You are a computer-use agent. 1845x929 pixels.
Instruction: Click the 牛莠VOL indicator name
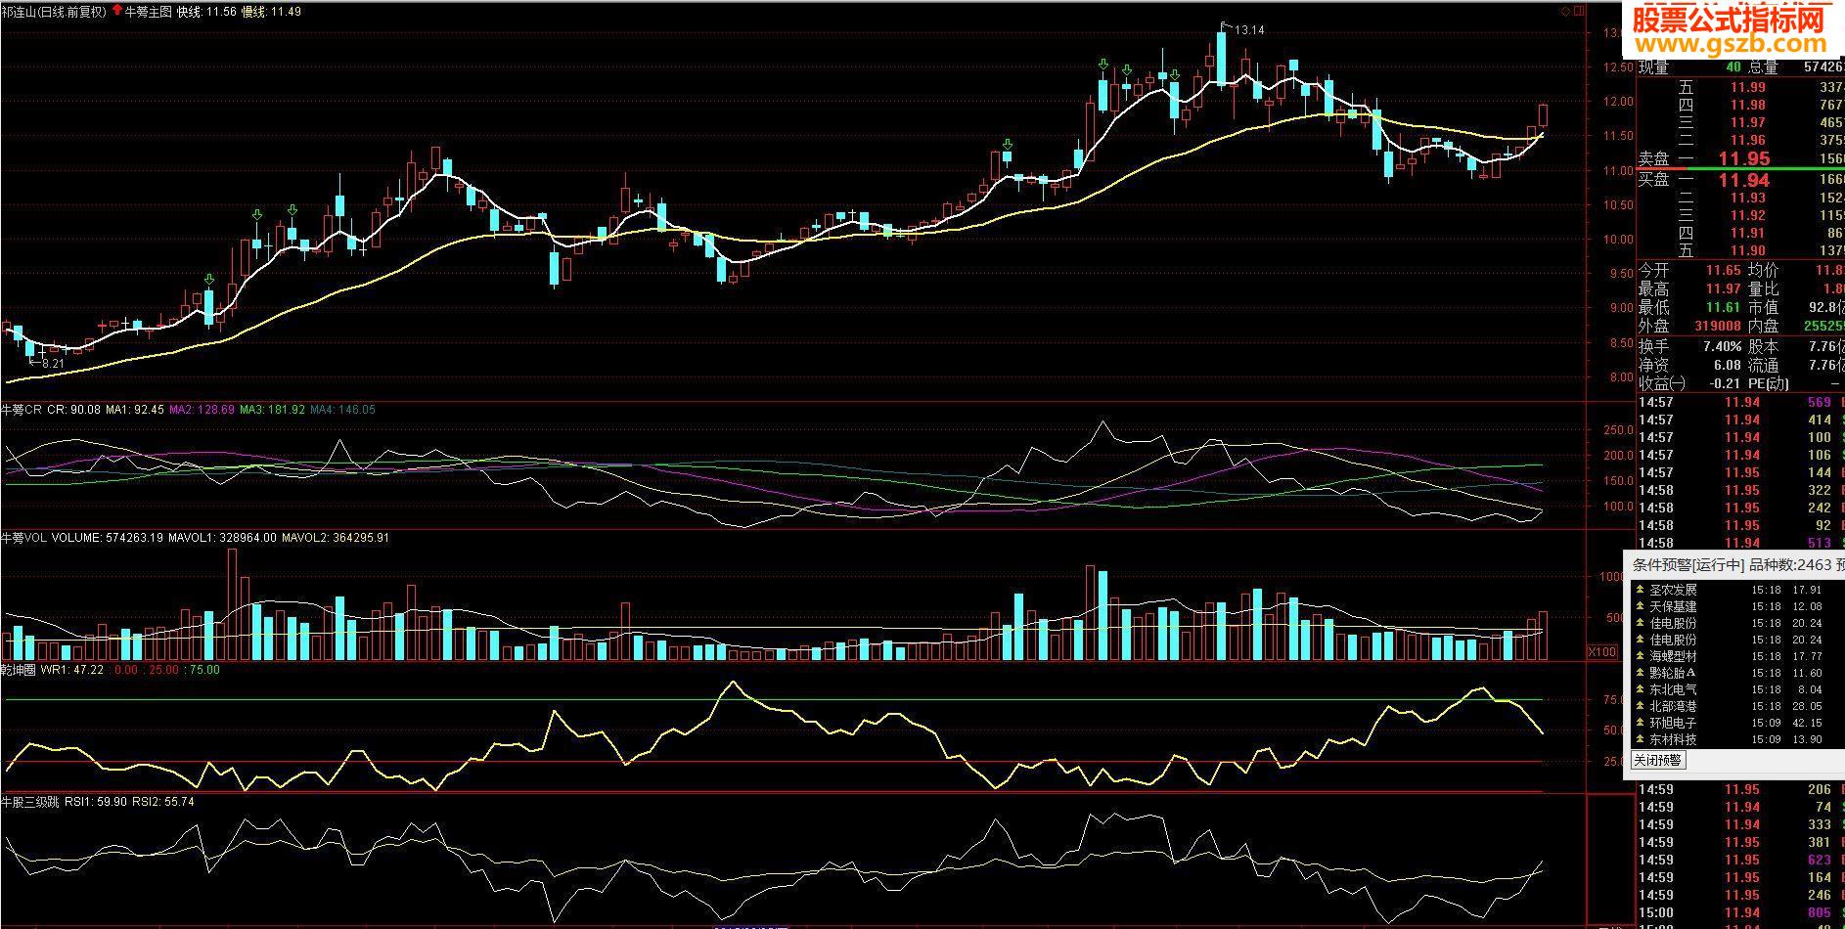[24, 538]
